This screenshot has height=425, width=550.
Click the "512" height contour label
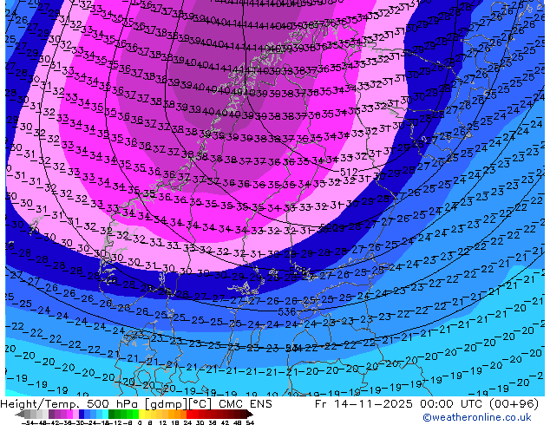(x=349, y=172)
